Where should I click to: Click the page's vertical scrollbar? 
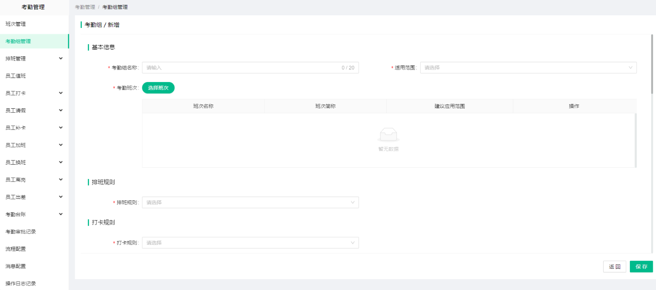(x=652, y=64)
